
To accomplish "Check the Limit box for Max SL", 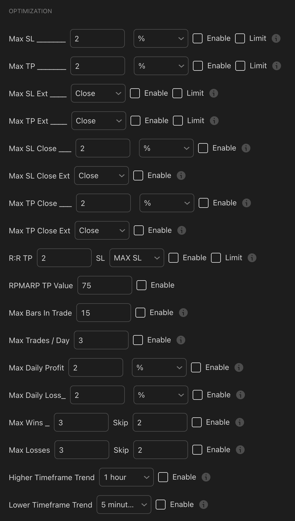I will 240,38.
